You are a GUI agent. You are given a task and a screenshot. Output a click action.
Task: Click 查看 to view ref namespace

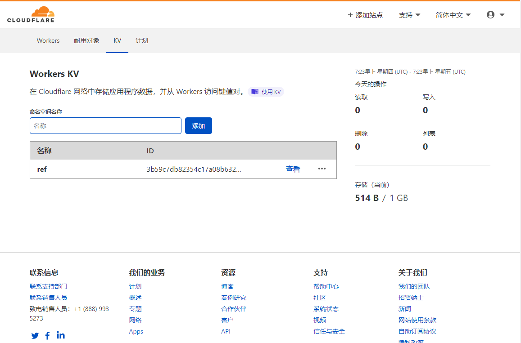coord(293,169)
